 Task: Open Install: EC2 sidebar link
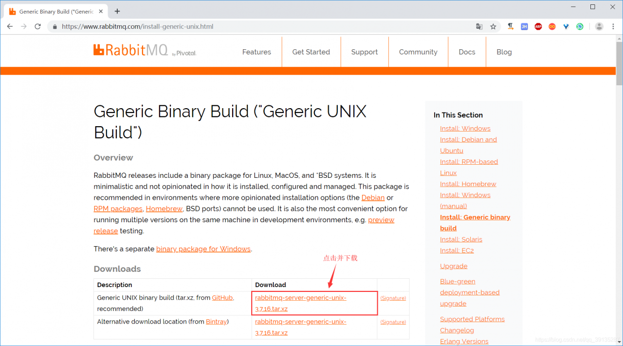click(x=457, y=250)
